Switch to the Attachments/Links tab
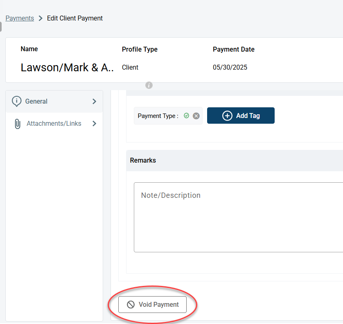This screenshot has height=324, width=343. (54, 123)
